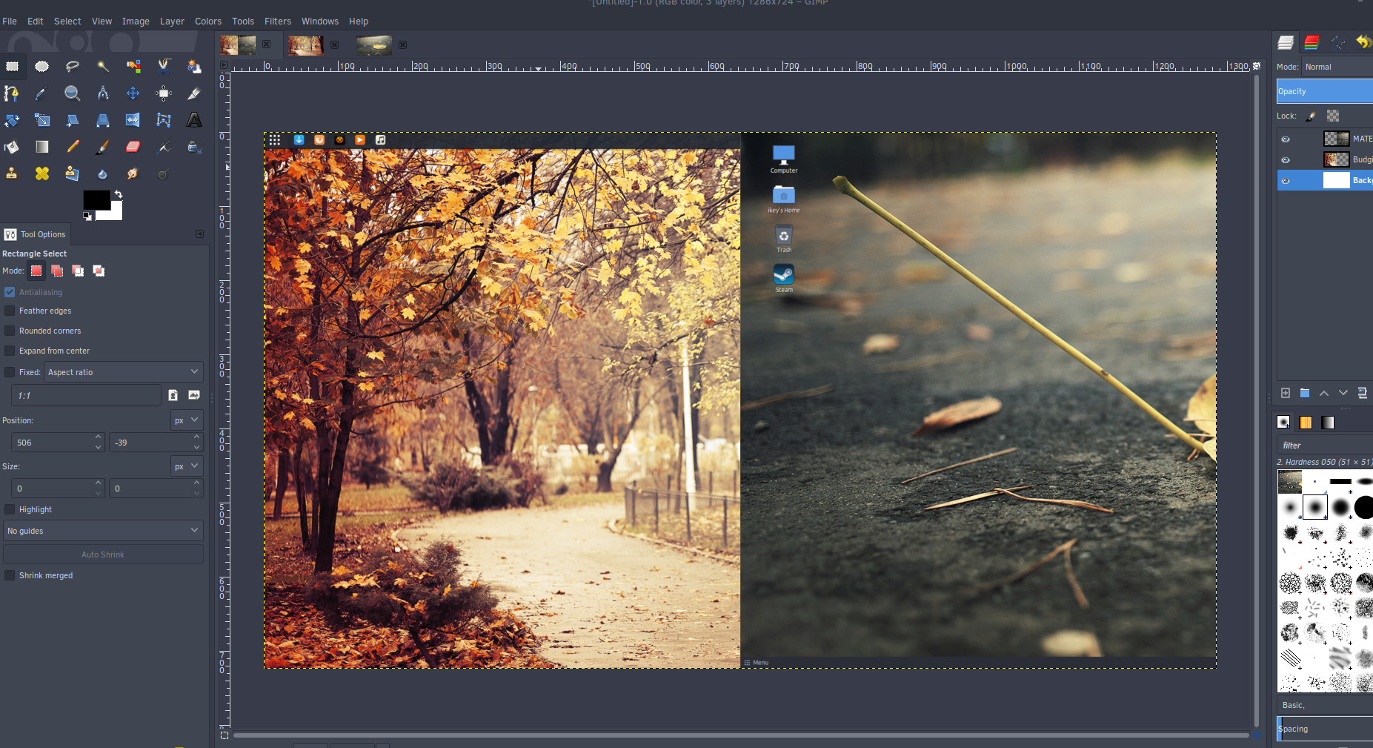Open the Select menu
Screen dimensions: 1373x748
(x=67, y=21)
